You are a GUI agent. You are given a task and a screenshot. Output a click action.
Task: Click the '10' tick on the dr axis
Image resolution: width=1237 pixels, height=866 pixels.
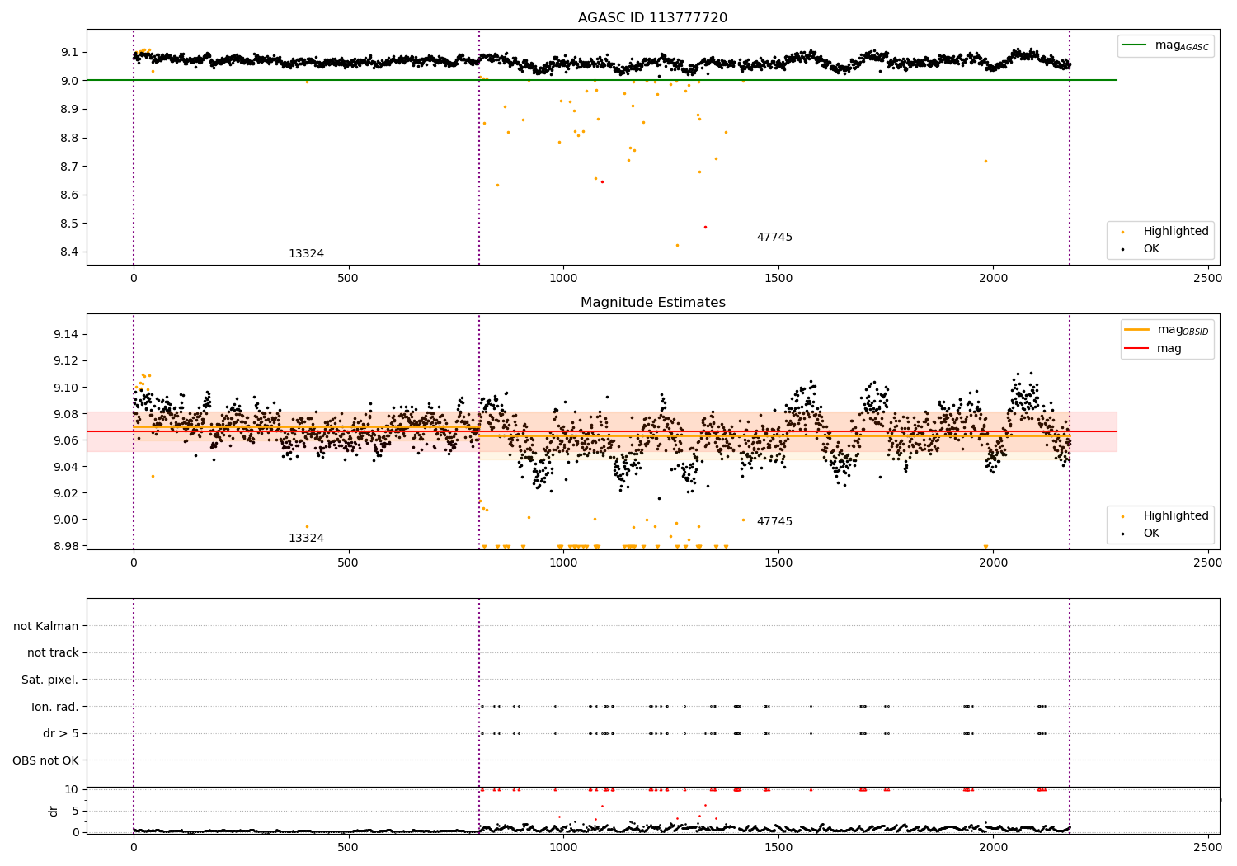pos(72,789)
